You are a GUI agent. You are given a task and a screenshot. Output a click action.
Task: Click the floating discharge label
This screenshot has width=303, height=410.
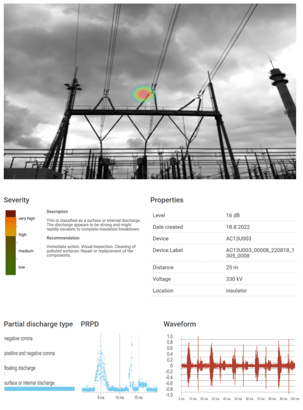coord(20,368)
